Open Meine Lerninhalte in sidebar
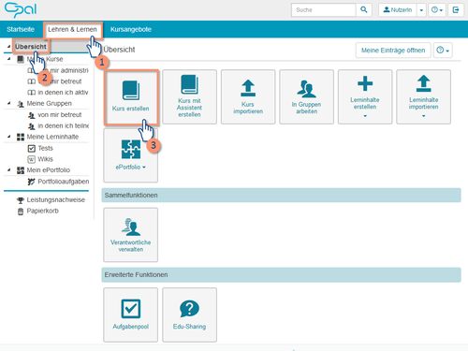 coord(52,137)
